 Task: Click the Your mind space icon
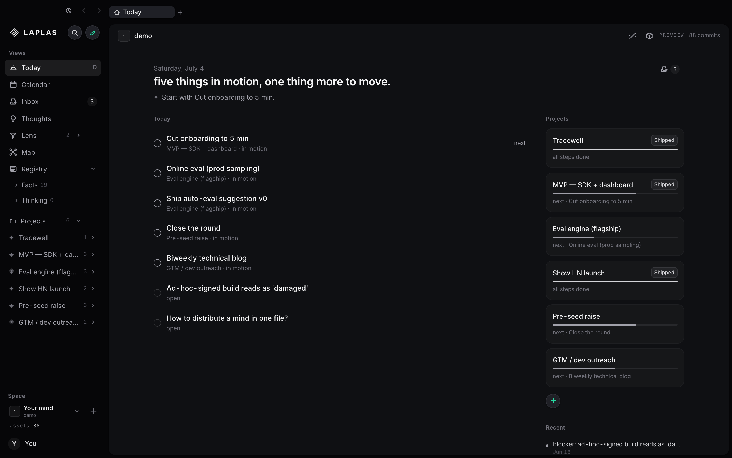click(14, 411)
